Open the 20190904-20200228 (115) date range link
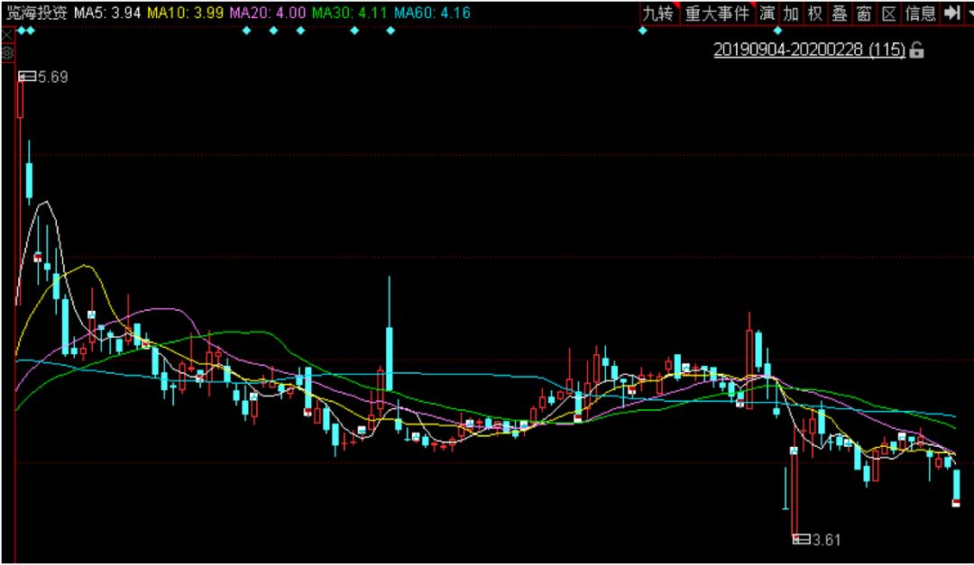Screen dimensions: 974x565 click(x=809, y=50)
